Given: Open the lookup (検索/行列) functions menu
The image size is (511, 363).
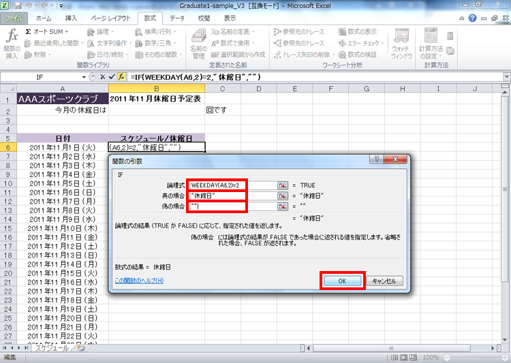Looking at the screenshot, I should (x=156, y=31).
